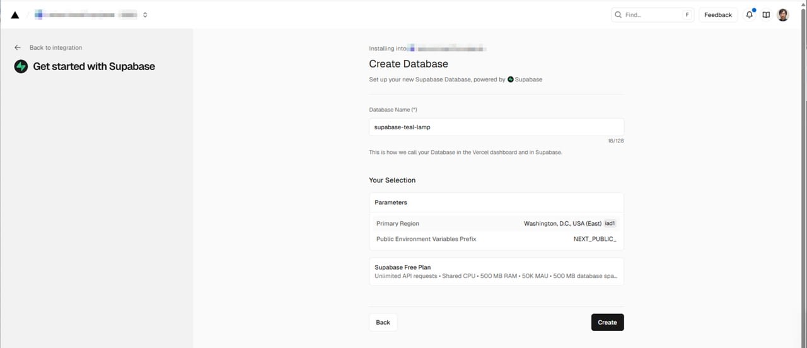
Task: Click the Back button
Action: [383, 322]
